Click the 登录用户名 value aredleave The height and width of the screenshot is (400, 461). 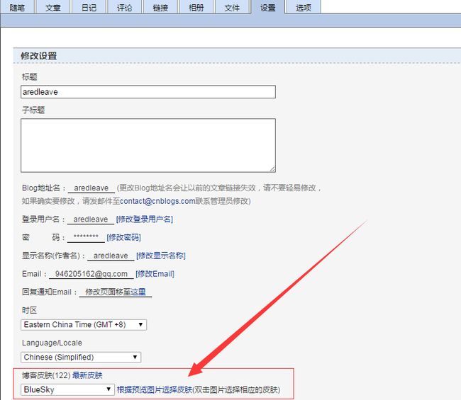click(x=91, y=219)
